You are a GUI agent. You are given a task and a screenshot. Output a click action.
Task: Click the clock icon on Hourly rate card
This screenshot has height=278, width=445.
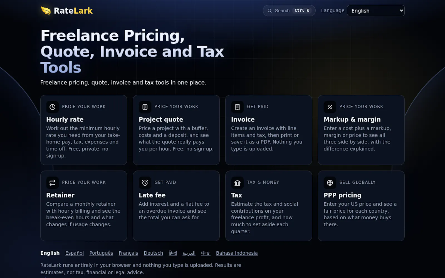(x=52, y=107)
